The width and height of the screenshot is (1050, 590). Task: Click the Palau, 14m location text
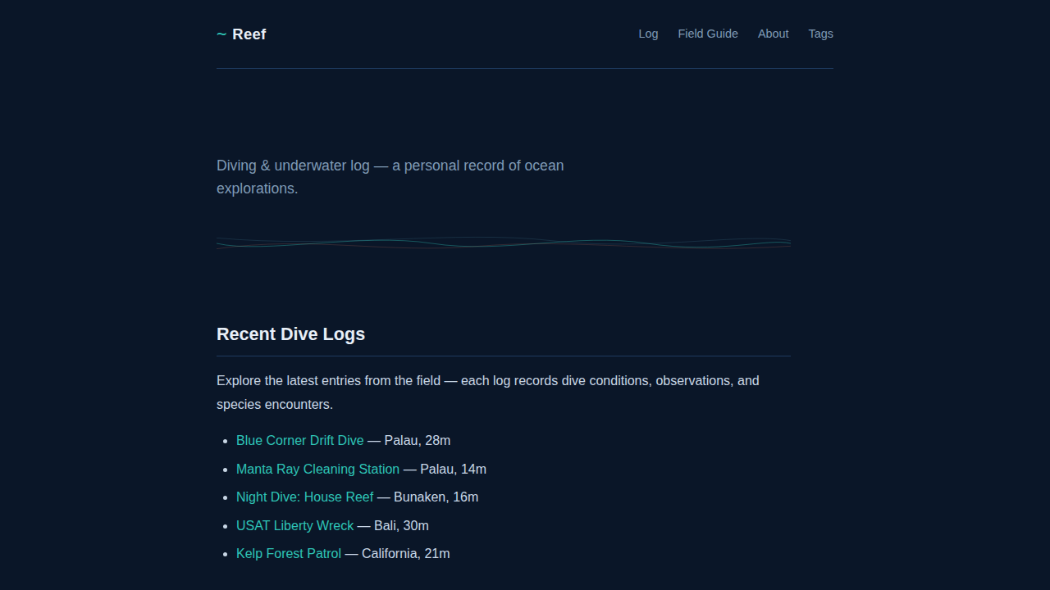pos(453,470)
